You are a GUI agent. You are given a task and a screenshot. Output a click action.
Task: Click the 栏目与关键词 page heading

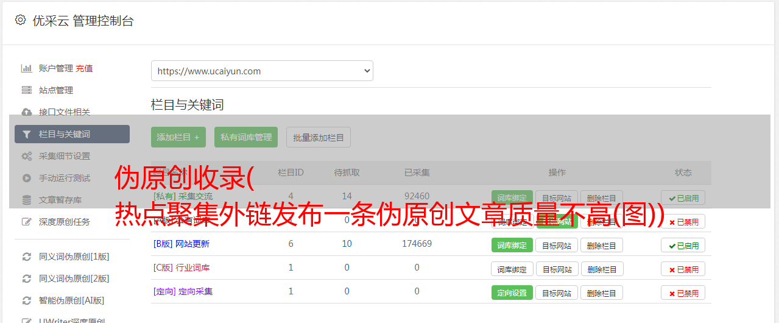[x=187, y=105]
